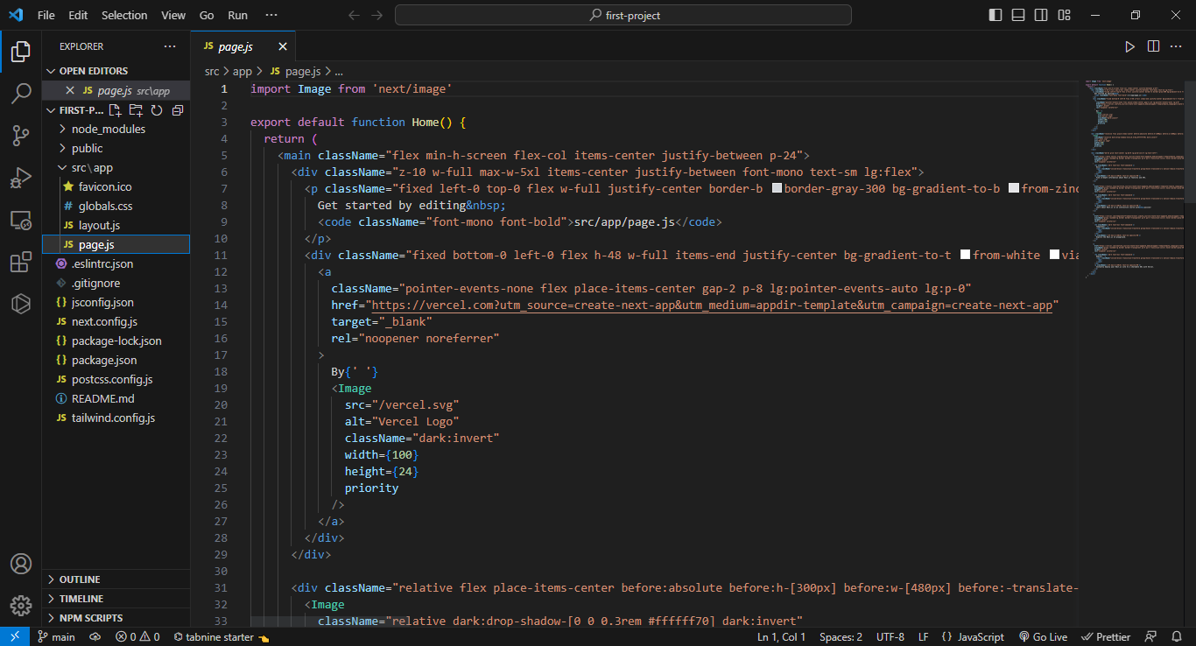Open the Manage gear icon

21,605
